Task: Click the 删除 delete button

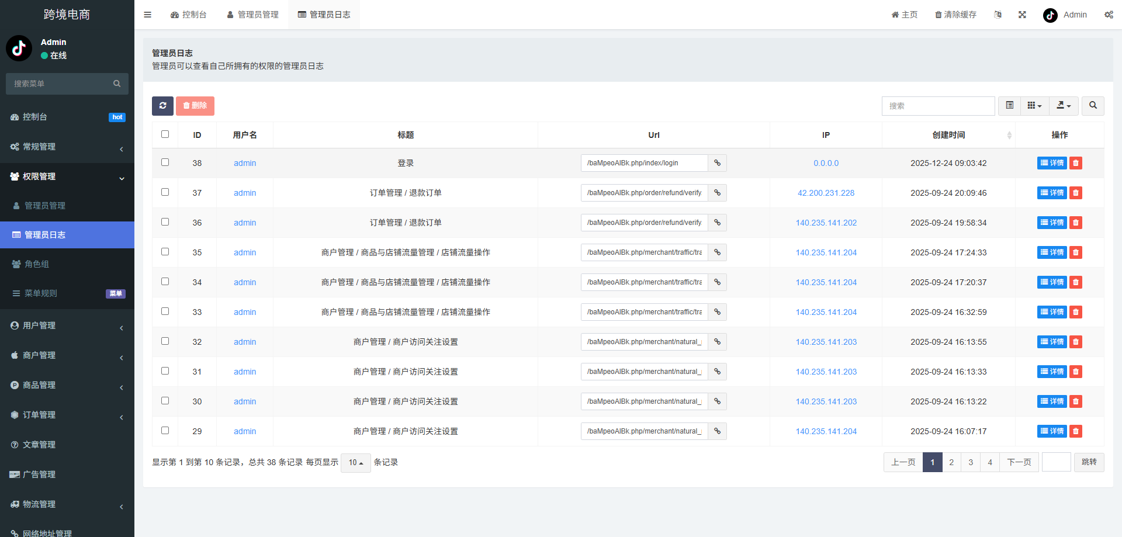Action: [x=195, y=106]
